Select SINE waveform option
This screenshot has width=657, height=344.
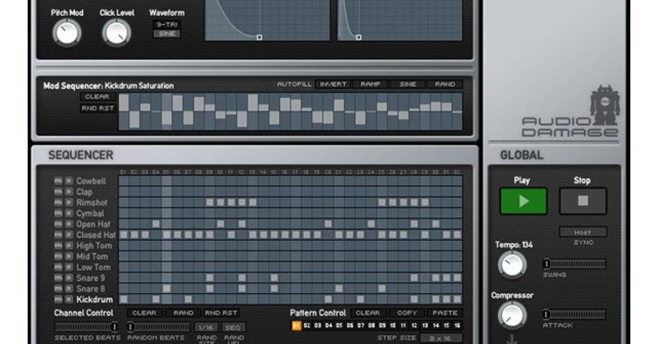[x=166, y=34]
